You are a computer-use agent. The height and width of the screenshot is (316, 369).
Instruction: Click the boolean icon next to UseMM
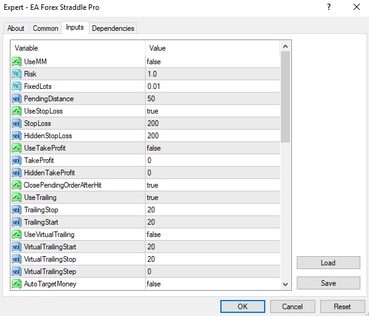coord(17,62)
